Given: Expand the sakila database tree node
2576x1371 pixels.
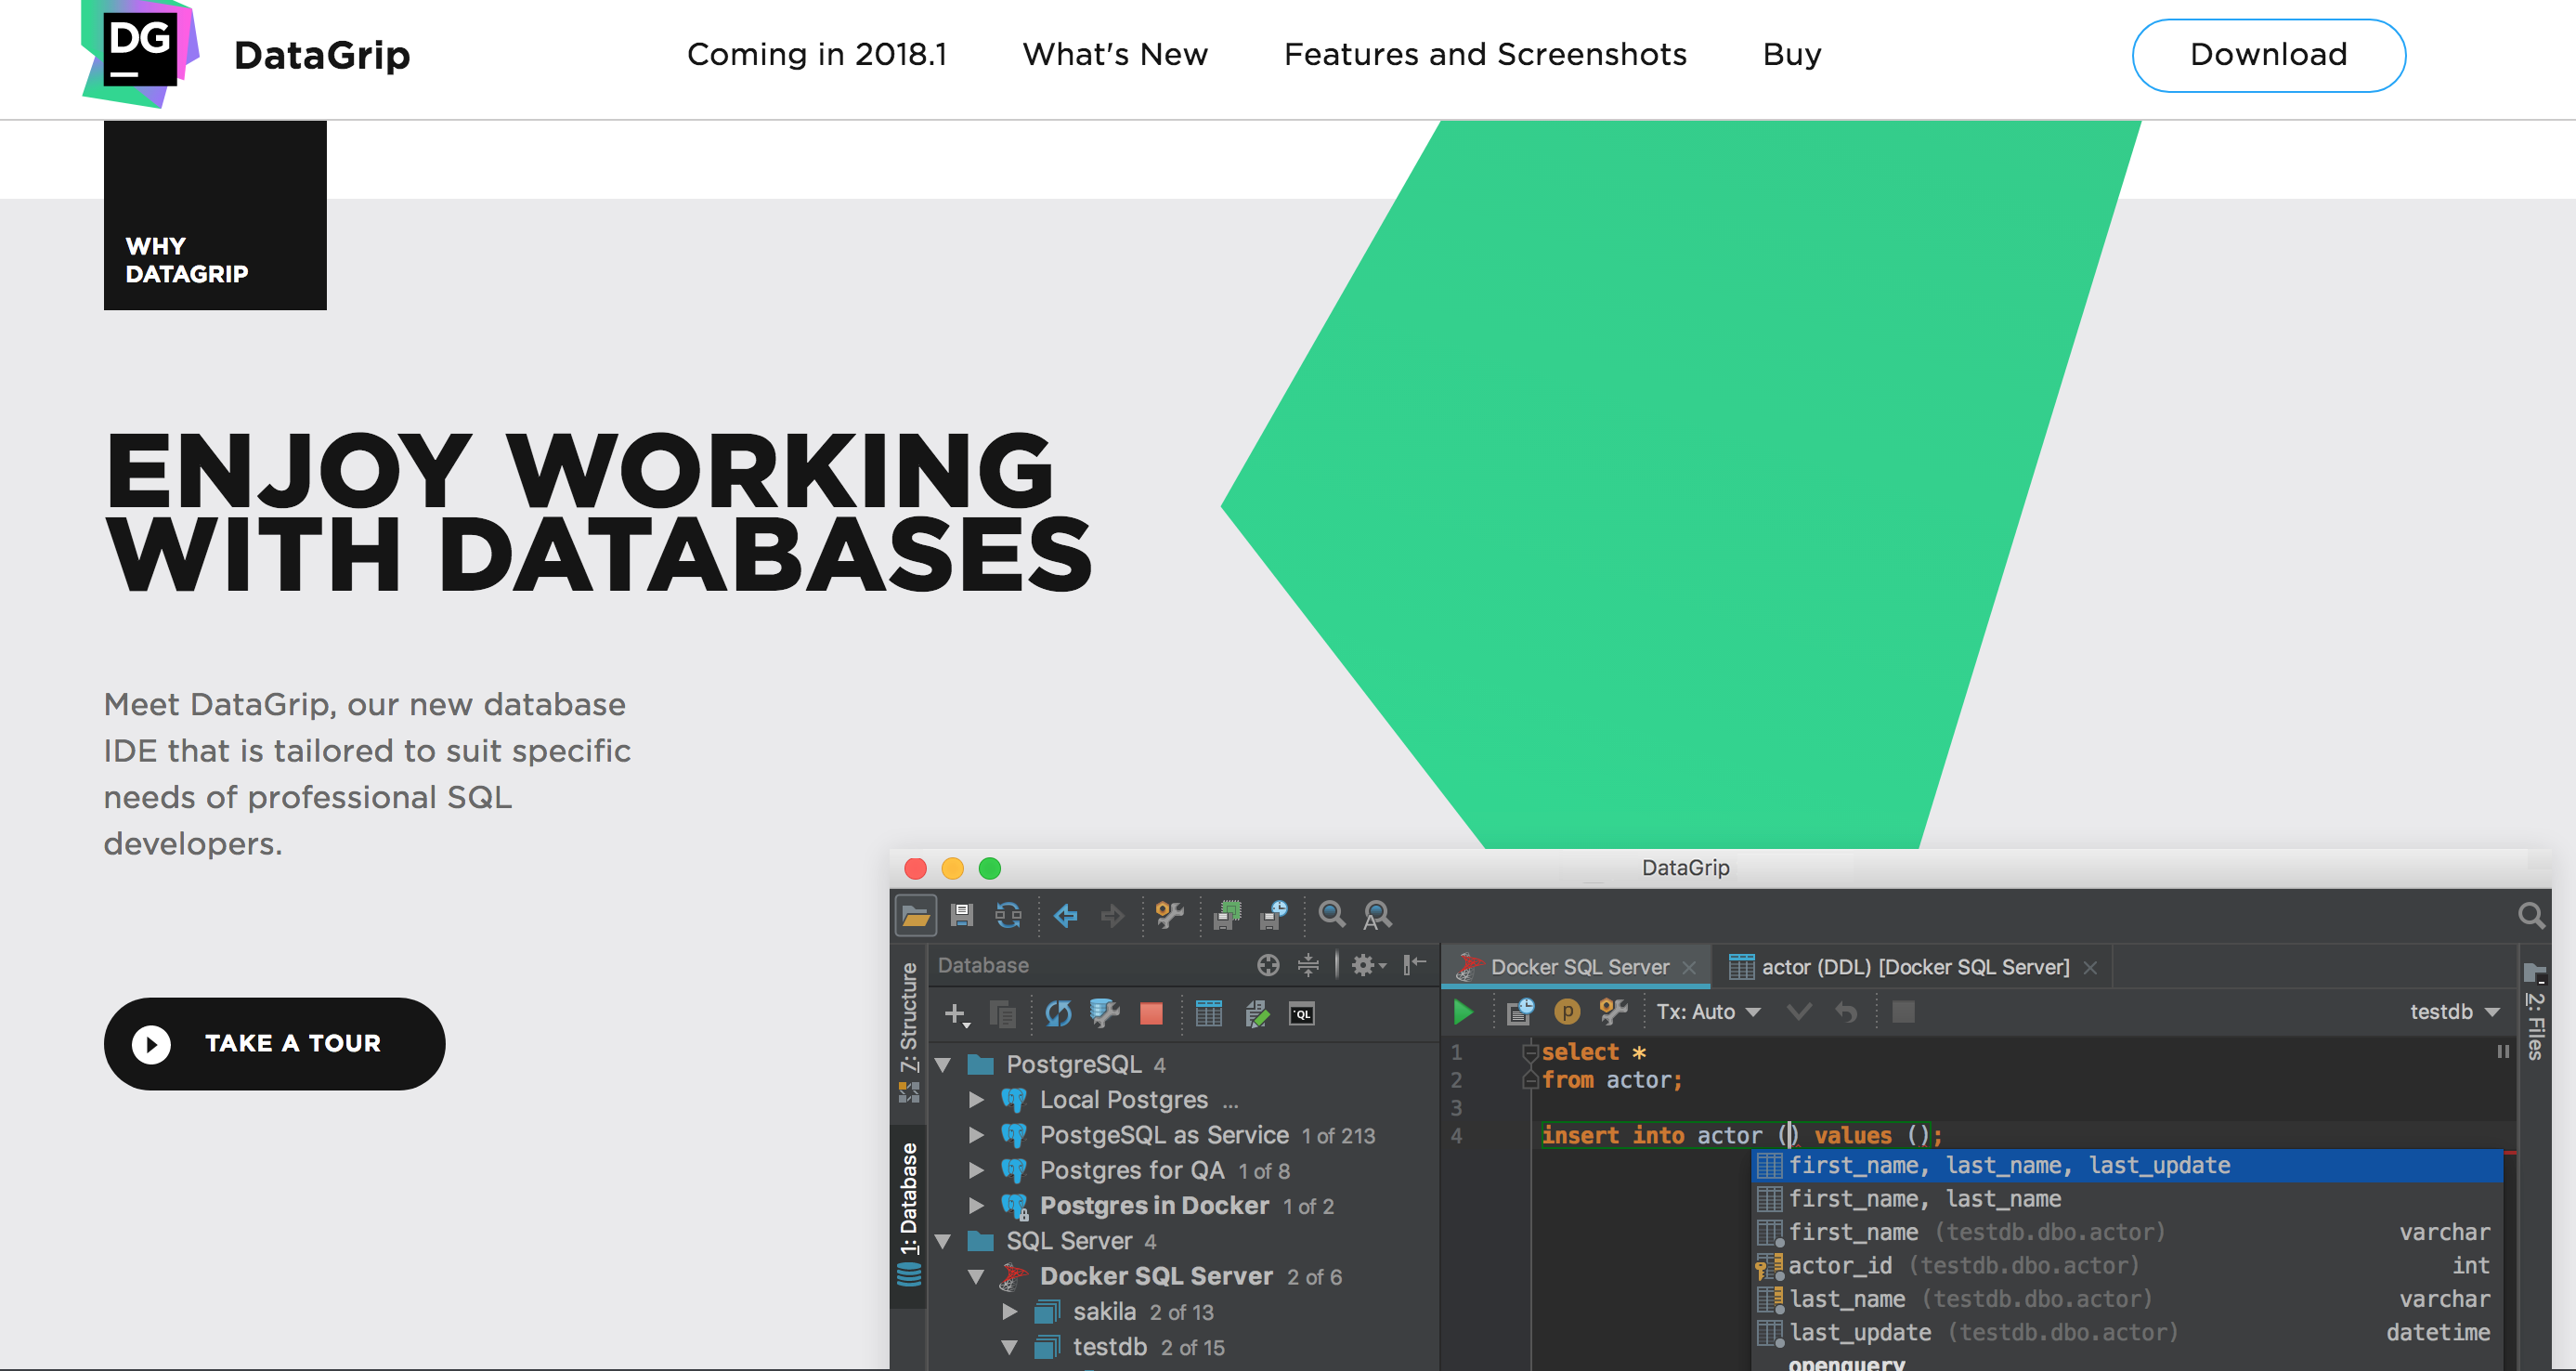Looking at the screenshot, I should [1010, 1311].
